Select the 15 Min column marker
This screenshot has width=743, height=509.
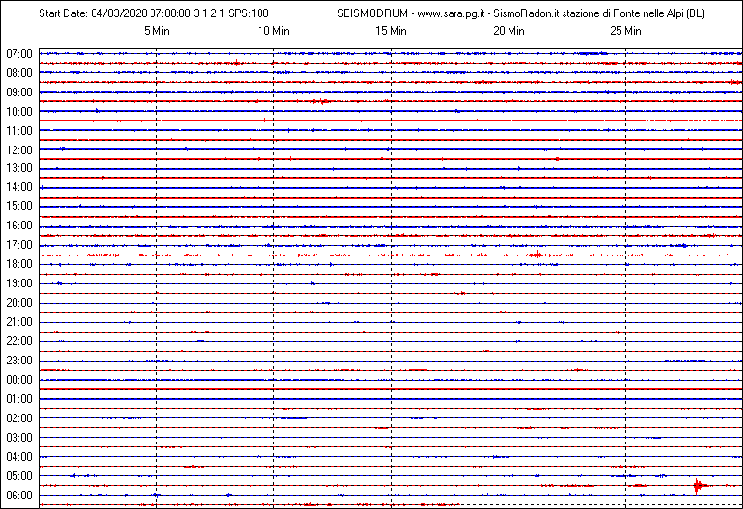pos(391,31)
